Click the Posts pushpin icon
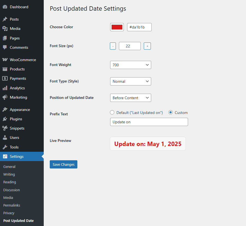Screen dimensions: 246x226 5,19
